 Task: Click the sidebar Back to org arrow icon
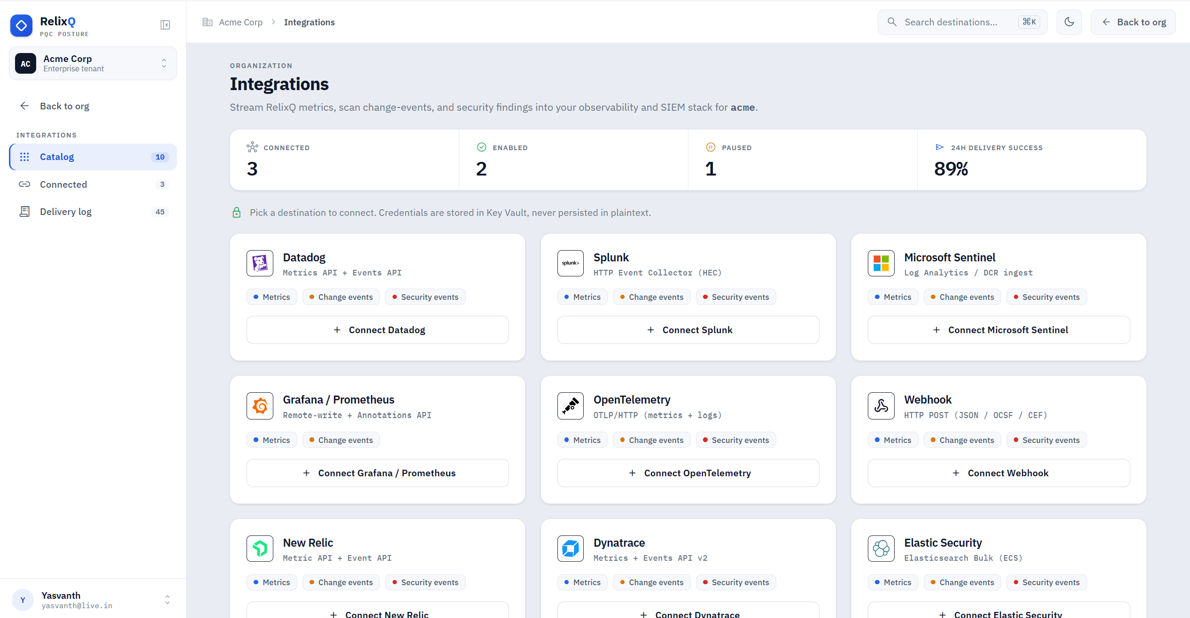(24, 106)
